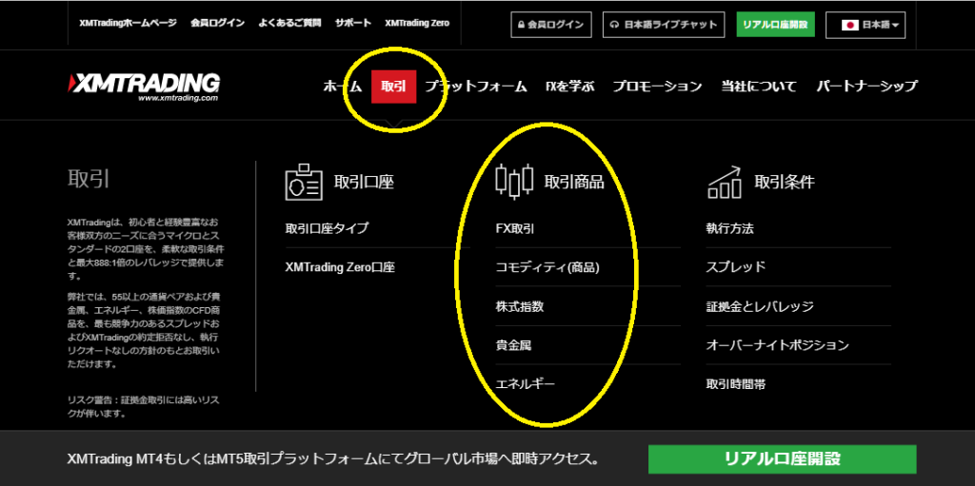This screenshot has height=486, width=975.
Task: Open the プラットフォーム menu
Action: (476, 86)
